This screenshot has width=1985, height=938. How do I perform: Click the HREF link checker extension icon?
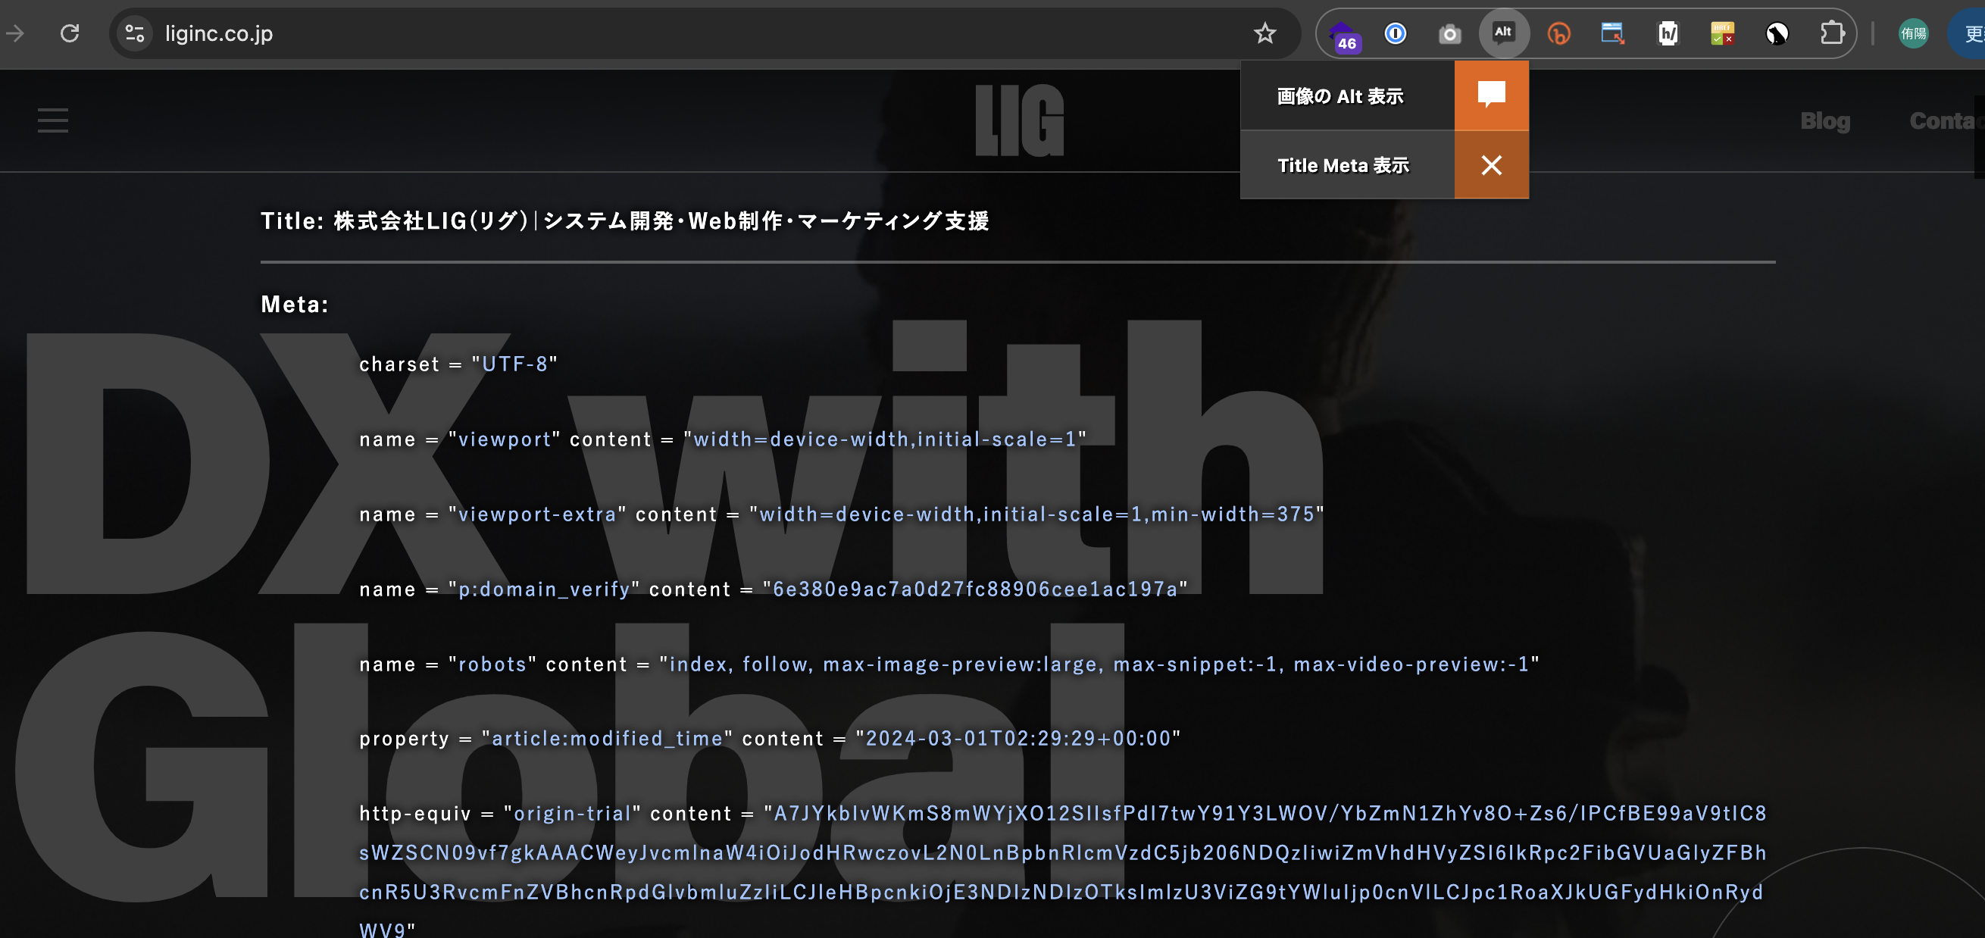pyautogui.click(x=1722, y=33)
